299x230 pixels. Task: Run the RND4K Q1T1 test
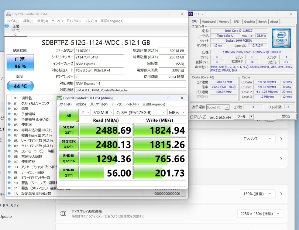(x=69, y=173)
